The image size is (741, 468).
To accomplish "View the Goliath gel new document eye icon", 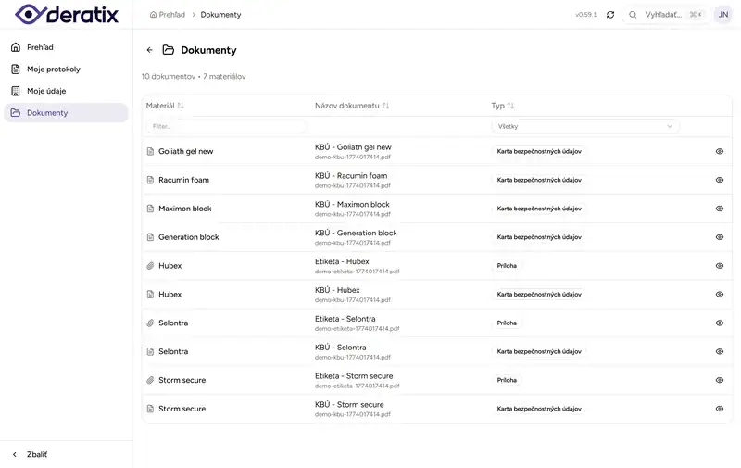I will 720,151.
